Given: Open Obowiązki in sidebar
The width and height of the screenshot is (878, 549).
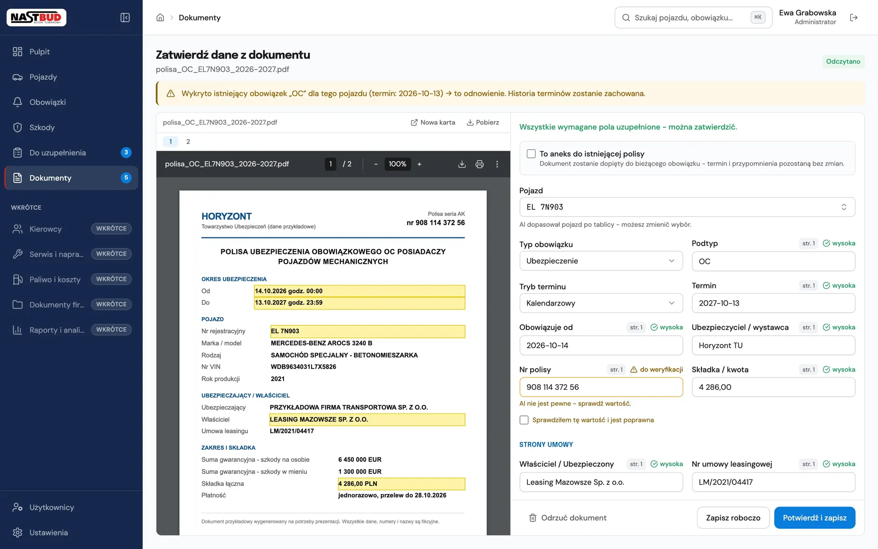Looking at the screenshot, I should (x=71, y=102).
